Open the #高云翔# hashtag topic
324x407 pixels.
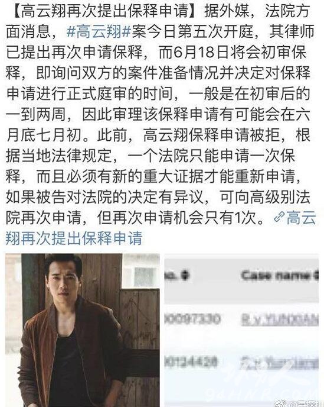tap(99, 31)
